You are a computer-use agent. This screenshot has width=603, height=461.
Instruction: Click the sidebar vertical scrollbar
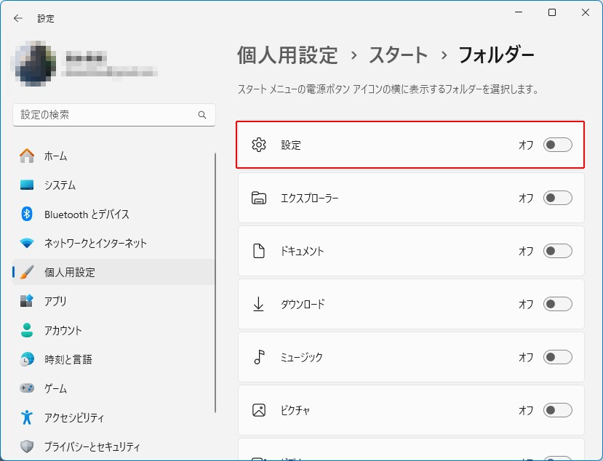215,283
